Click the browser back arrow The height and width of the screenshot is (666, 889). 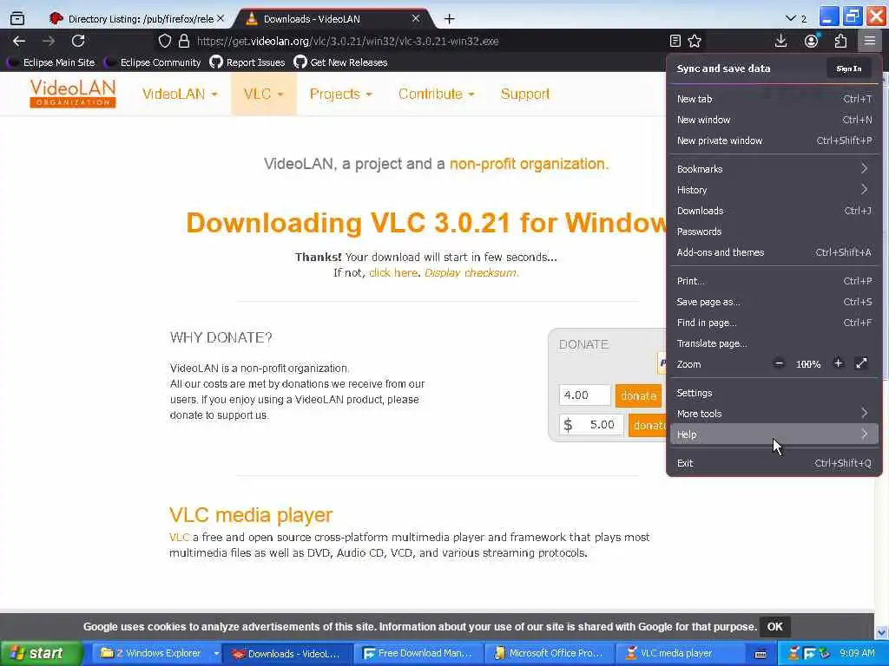19,41
